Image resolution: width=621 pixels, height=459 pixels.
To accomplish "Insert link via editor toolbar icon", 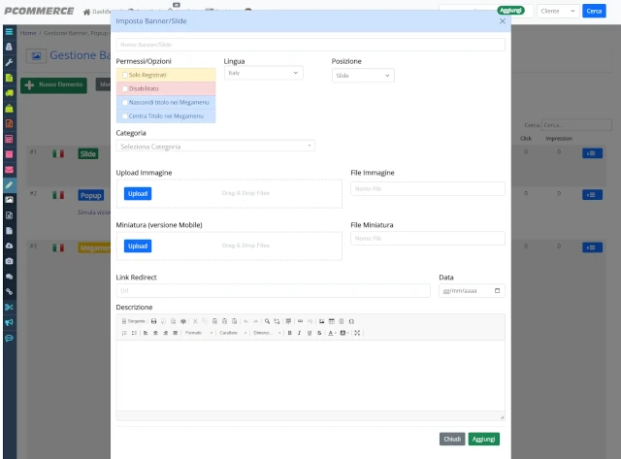I will click(300, 321).
